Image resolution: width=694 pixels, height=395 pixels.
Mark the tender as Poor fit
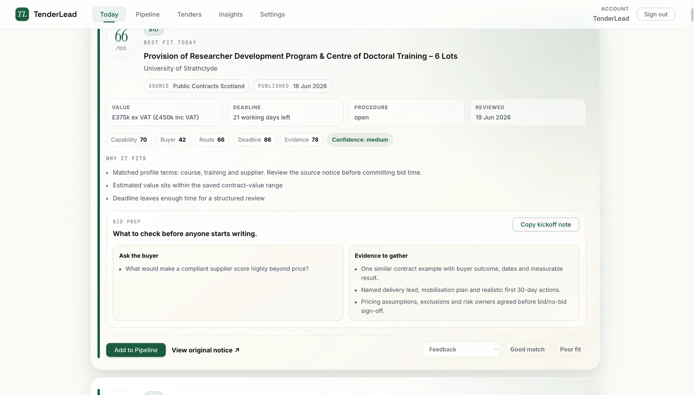click(x=570, y=349)
